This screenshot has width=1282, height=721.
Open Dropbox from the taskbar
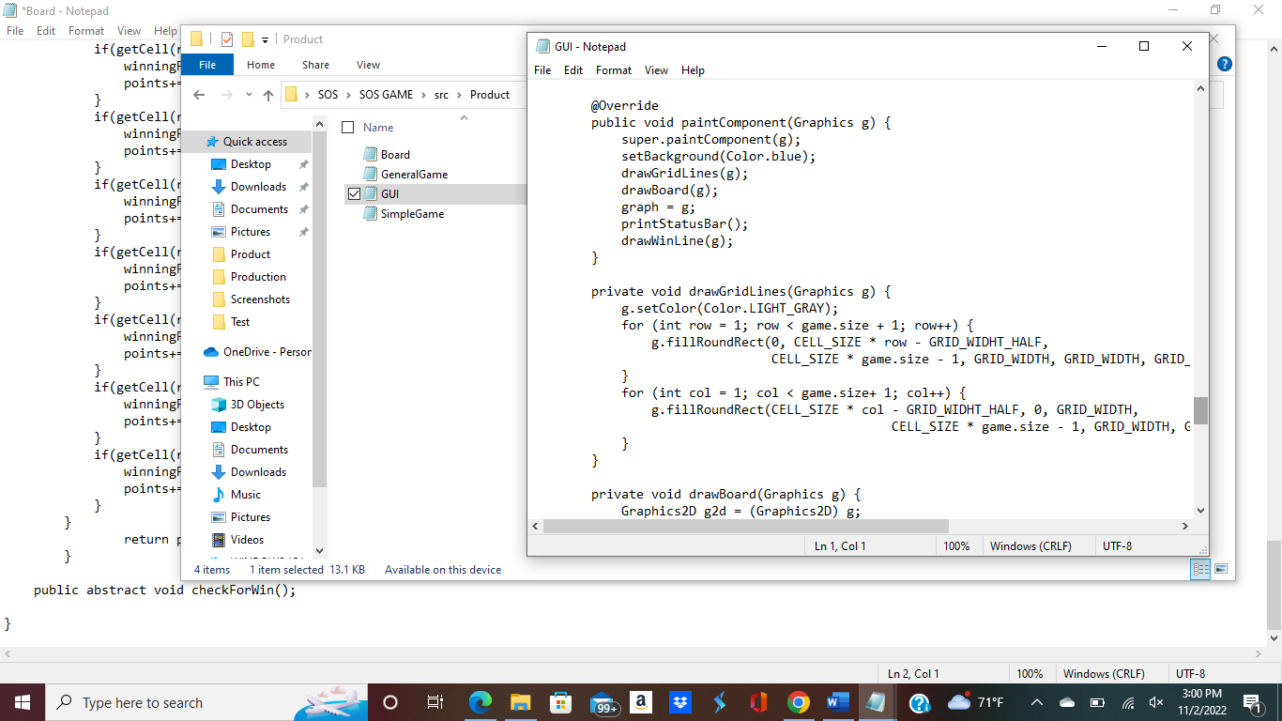point(679,702)
